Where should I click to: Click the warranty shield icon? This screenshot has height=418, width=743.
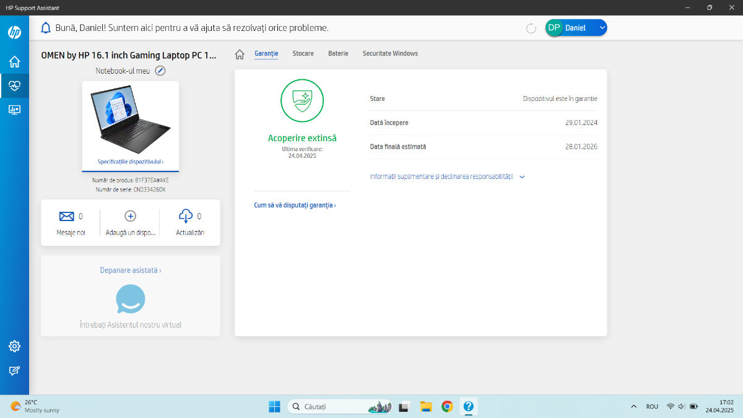click(302, 100)
